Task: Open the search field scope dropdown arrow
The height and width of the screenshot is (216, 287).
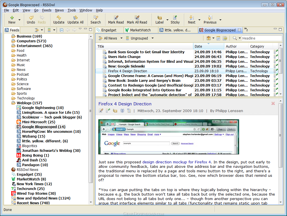Action: pyautogui.click(x=240, y=38)
